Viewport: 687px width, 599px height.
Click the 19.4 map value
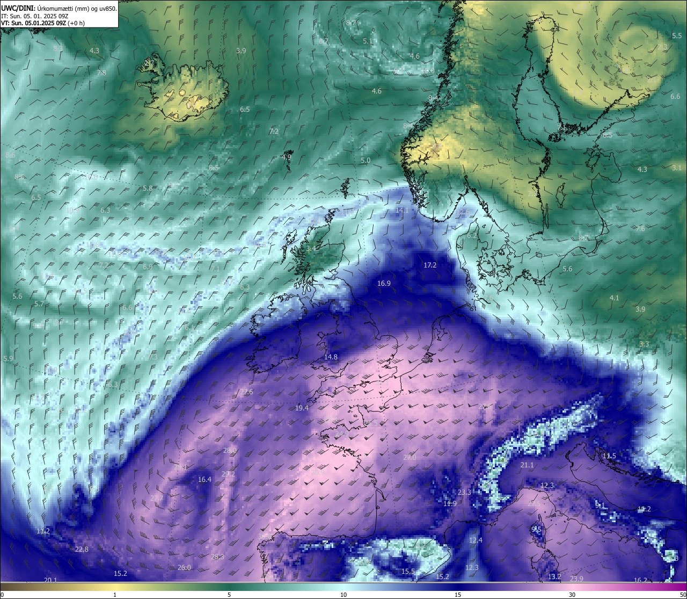coord(302,408)
